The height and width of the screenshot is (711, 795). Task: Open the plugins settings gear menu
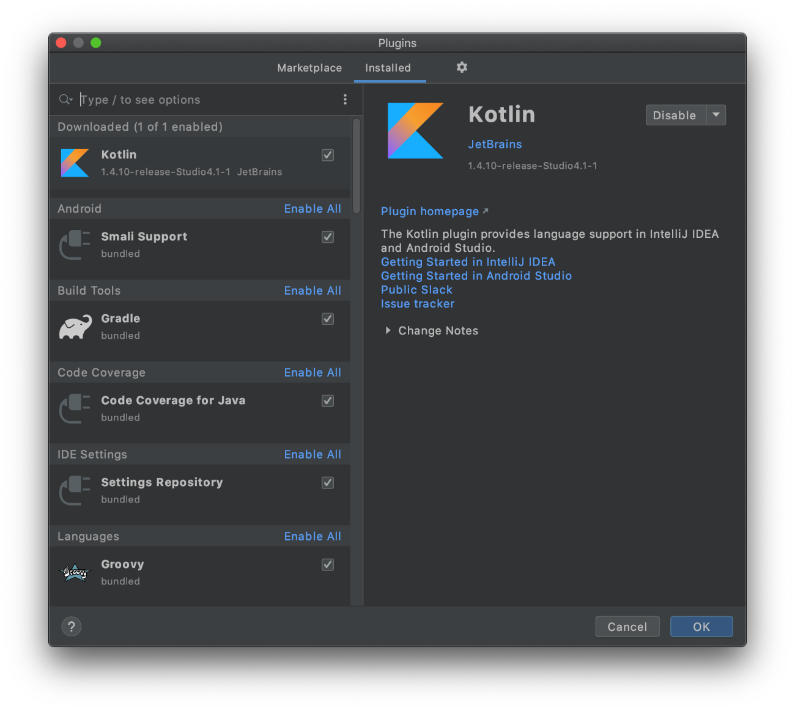click(x=462, y=67)
